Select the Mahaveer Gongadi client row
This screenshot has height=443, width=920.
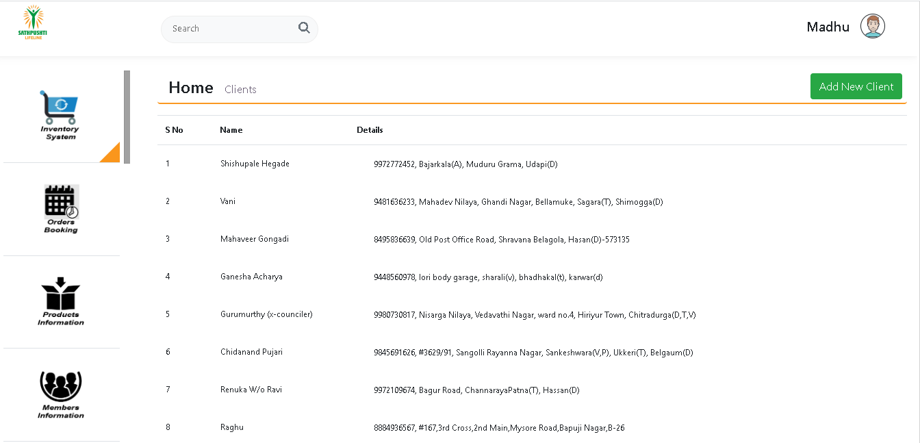255,239
